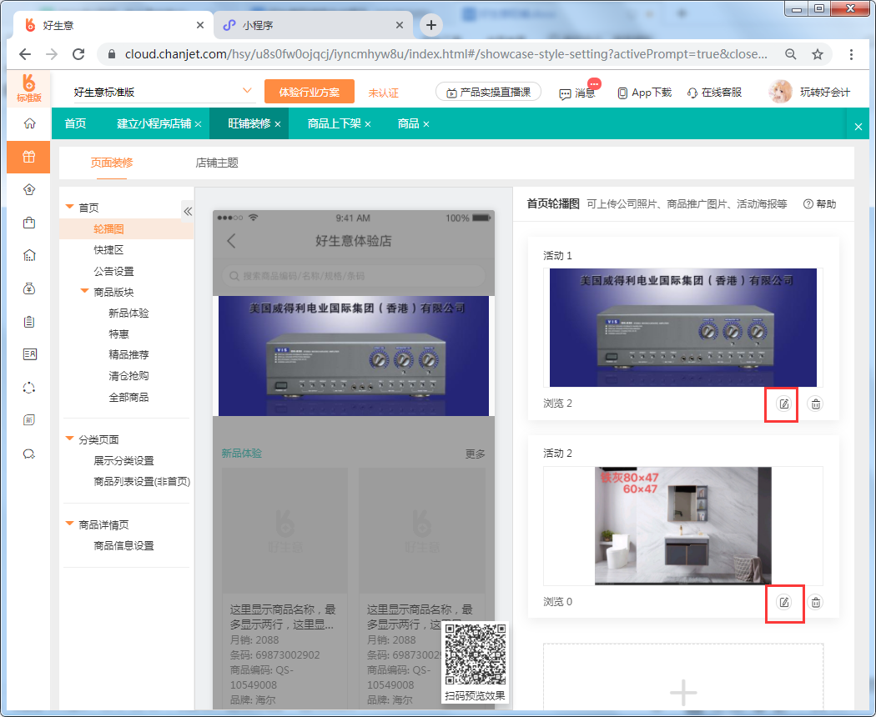Screen dimensions: 876x717
Task: Select 商品列表设置(非首页) in the tree
Action: [x=142, y=481]
